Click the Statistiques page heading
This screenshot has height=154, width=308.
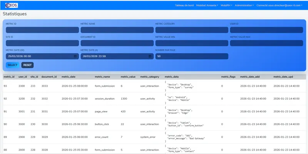pos(15,14)
